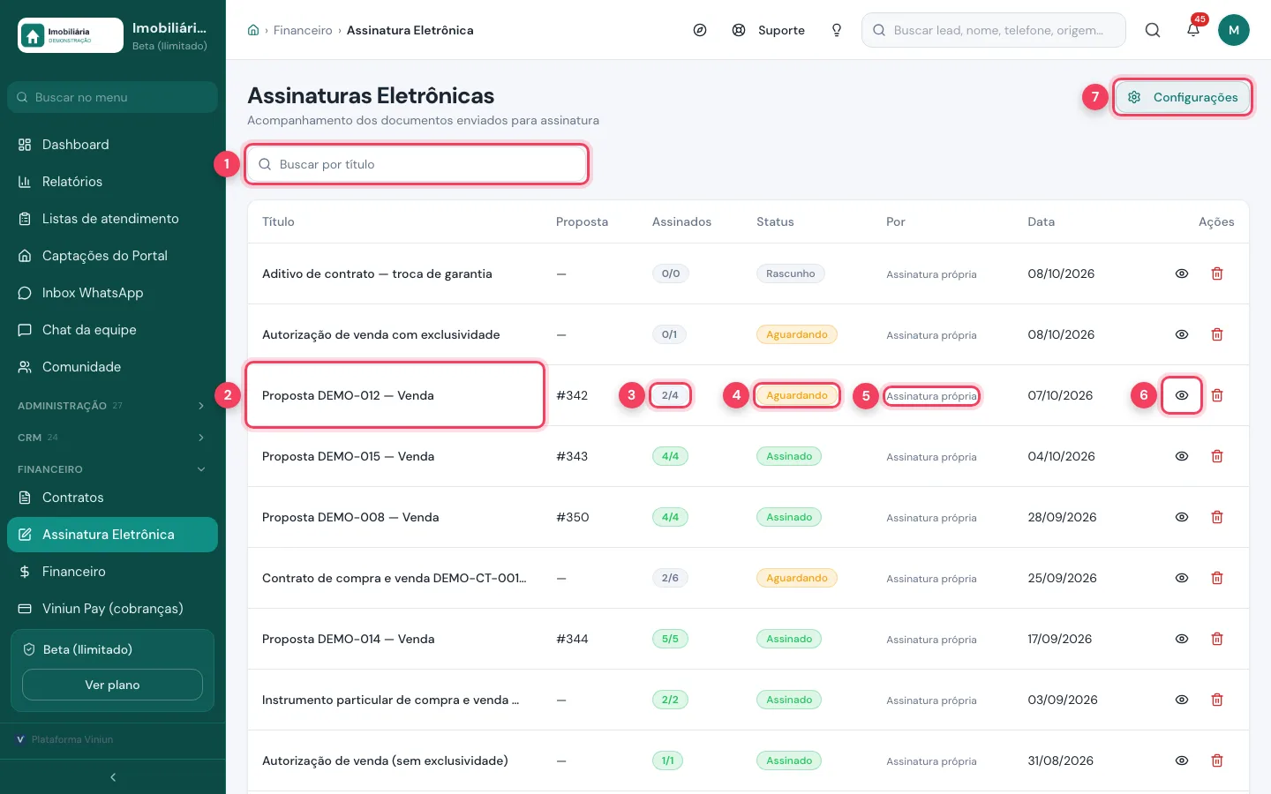Click the Buscar no menu sidebar field
Image resolution: width=1271 pixels, height=794 pixels.
coord(112,97)
